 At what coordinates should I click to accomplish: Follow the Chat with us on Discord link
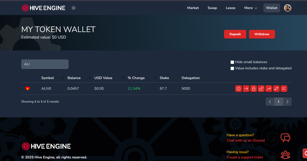(245, 141)
